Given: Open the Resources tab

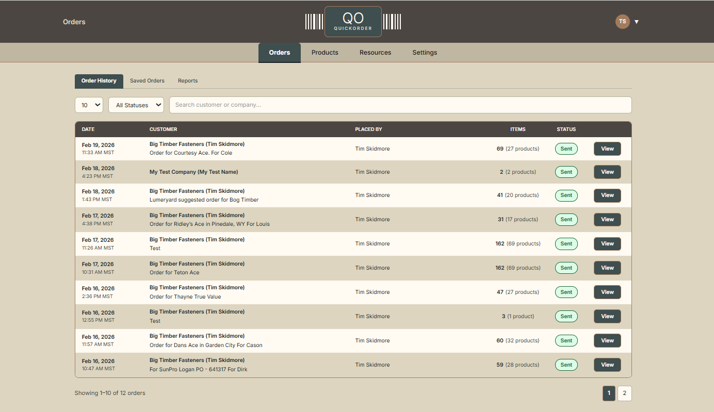Looking at the screenshot, I should coord(375,53).
